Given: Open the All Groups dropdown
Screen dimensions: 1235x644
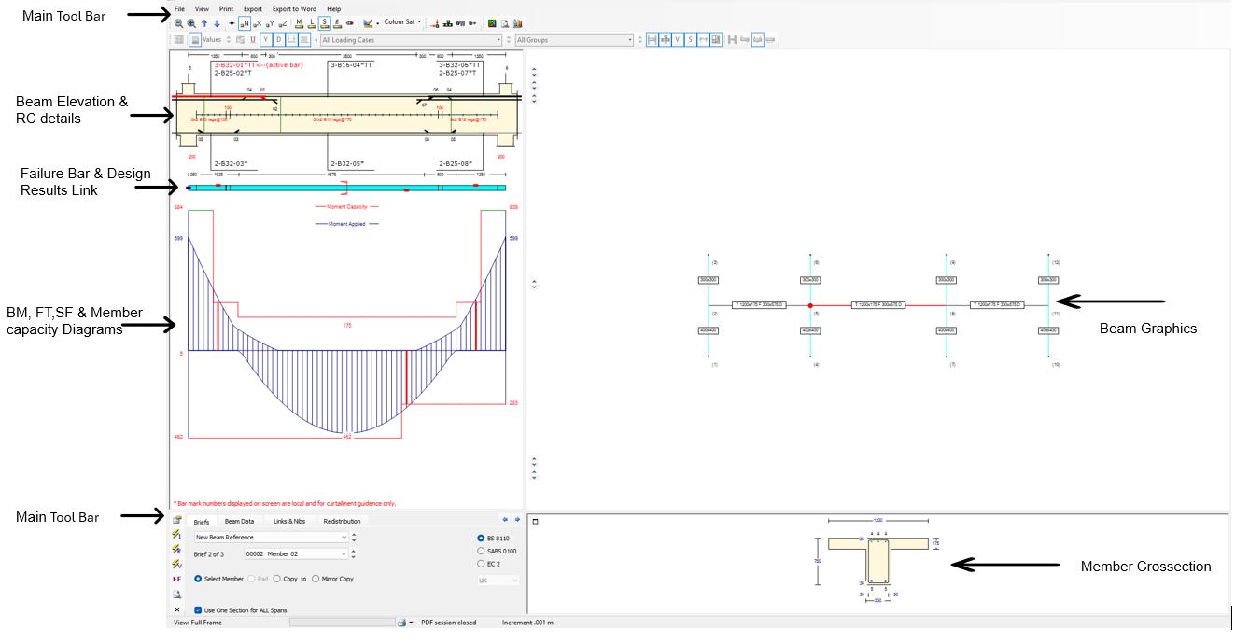Looking at the screenshot, I should point(575,40).
